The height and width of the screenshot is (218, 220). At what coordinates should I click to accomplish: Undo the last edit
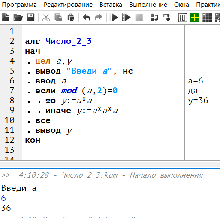point(86,18)
